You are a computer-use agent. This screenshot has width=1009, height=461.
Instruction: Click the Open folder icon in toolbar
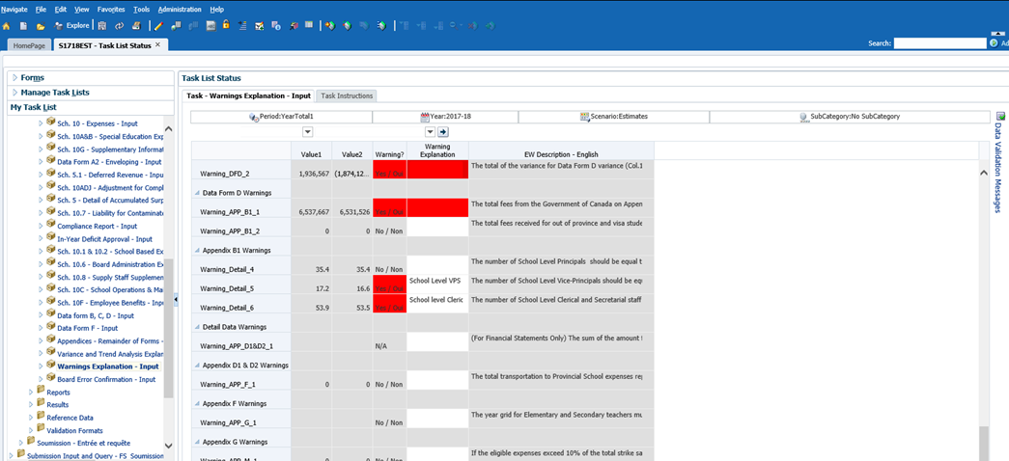coord(41,26)
